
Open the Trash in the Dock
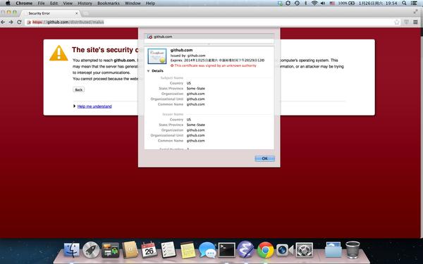coord(352,250)
